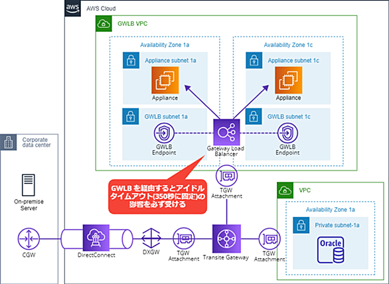Select the DirectConnect icon

(96, 238)
